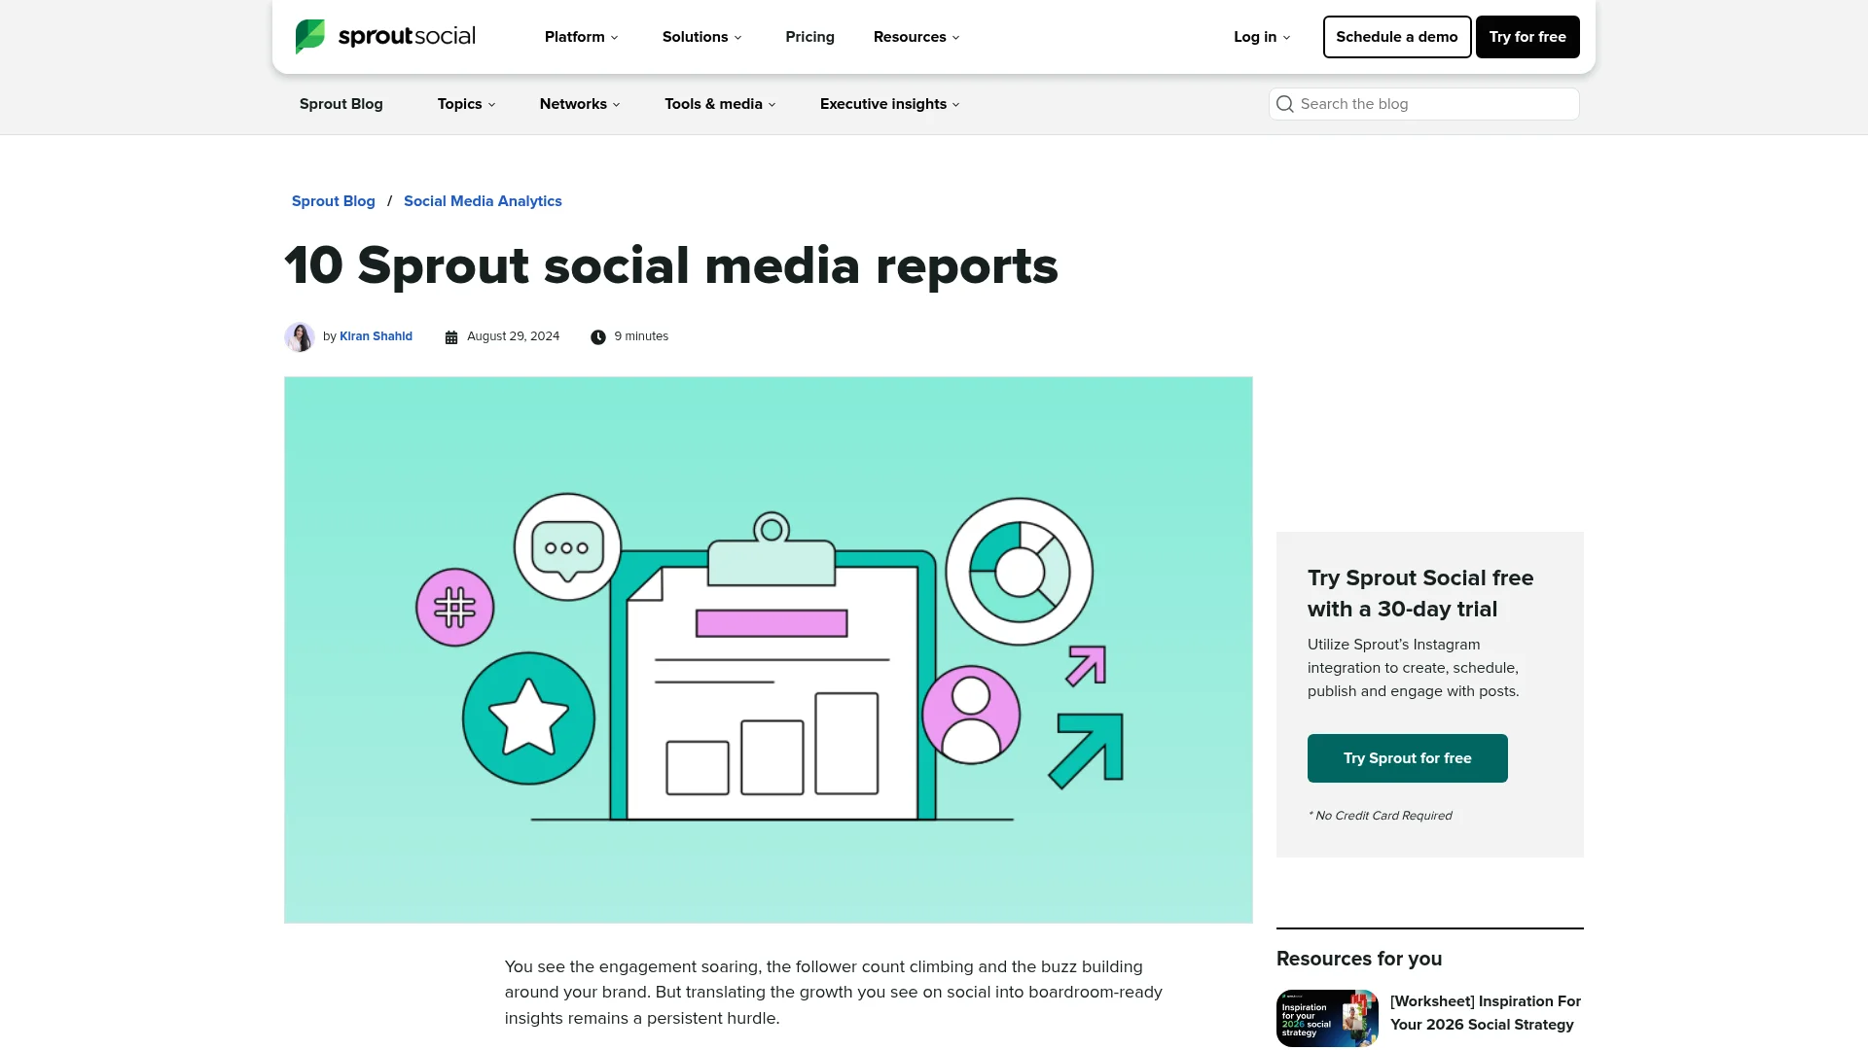Open the 2026 social strategy worksheet thumbnail

click(1327, 1018)
